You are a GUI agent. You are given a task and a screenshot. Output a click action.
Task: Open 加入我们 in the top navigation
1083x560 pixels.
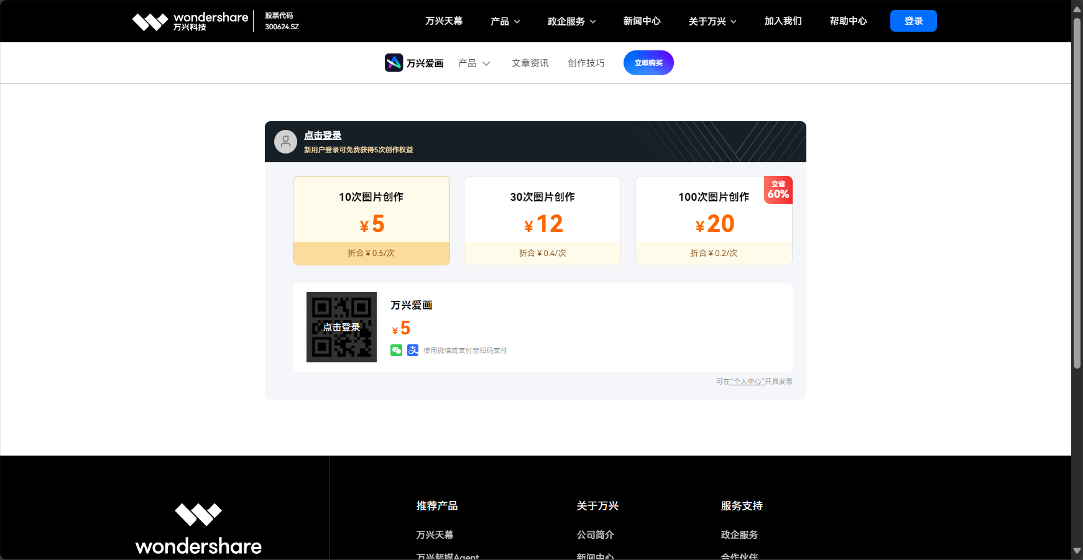(x=783, y=21)
